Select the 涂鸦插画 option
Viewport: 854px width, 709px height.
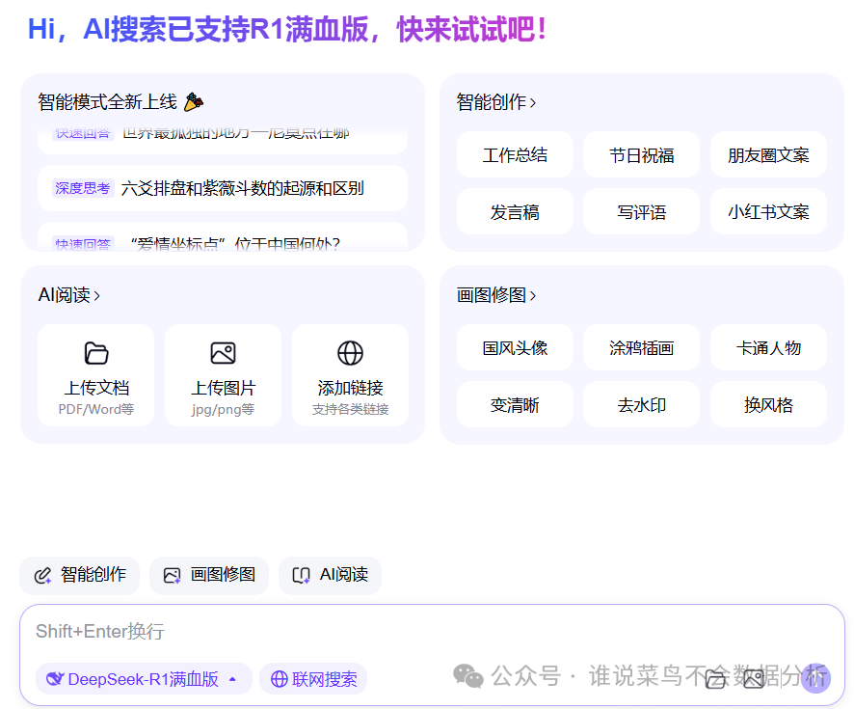642,347
